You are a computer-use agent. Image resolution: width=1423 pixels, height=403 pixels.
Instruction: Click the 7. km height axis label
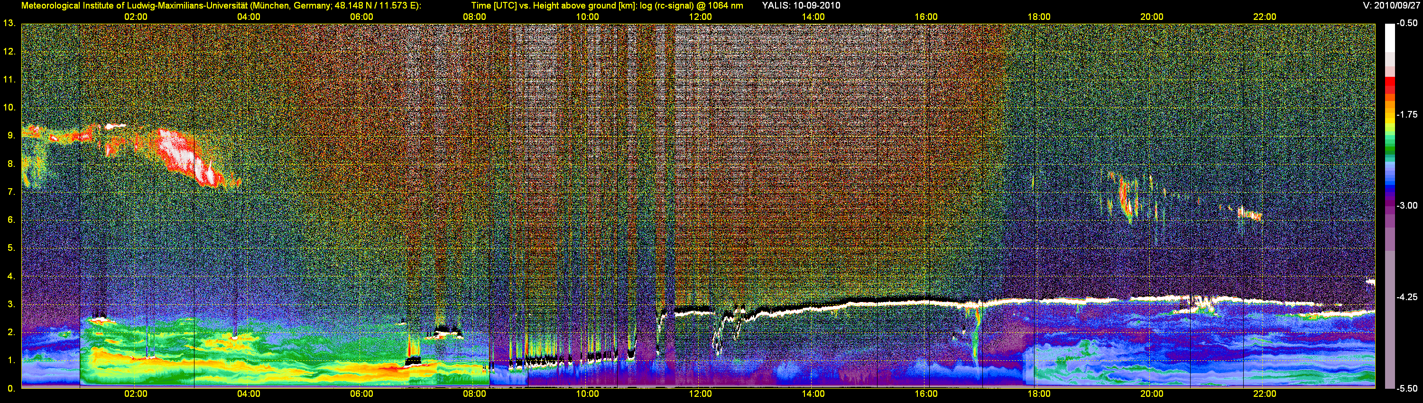click(11, 192)
